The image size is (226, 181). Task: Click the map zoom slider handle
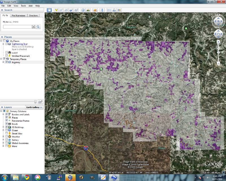(x=218, y=52)
